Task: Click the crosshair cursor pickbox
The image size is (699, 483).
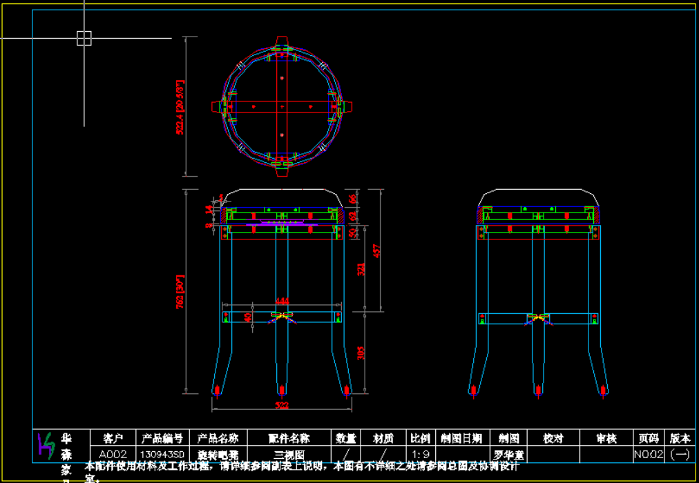Action: coord(84,38)
